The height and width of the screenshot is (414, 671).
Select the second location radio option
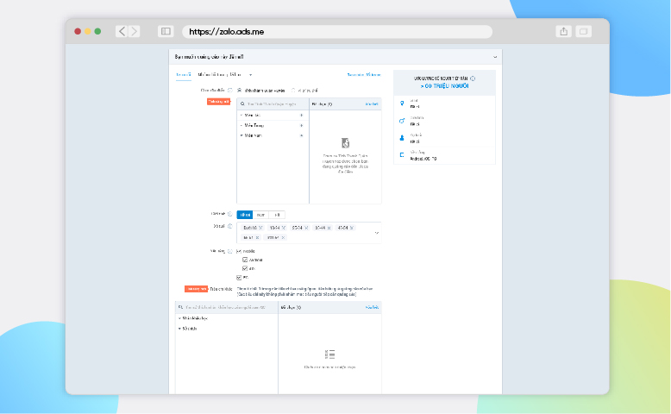293,91
